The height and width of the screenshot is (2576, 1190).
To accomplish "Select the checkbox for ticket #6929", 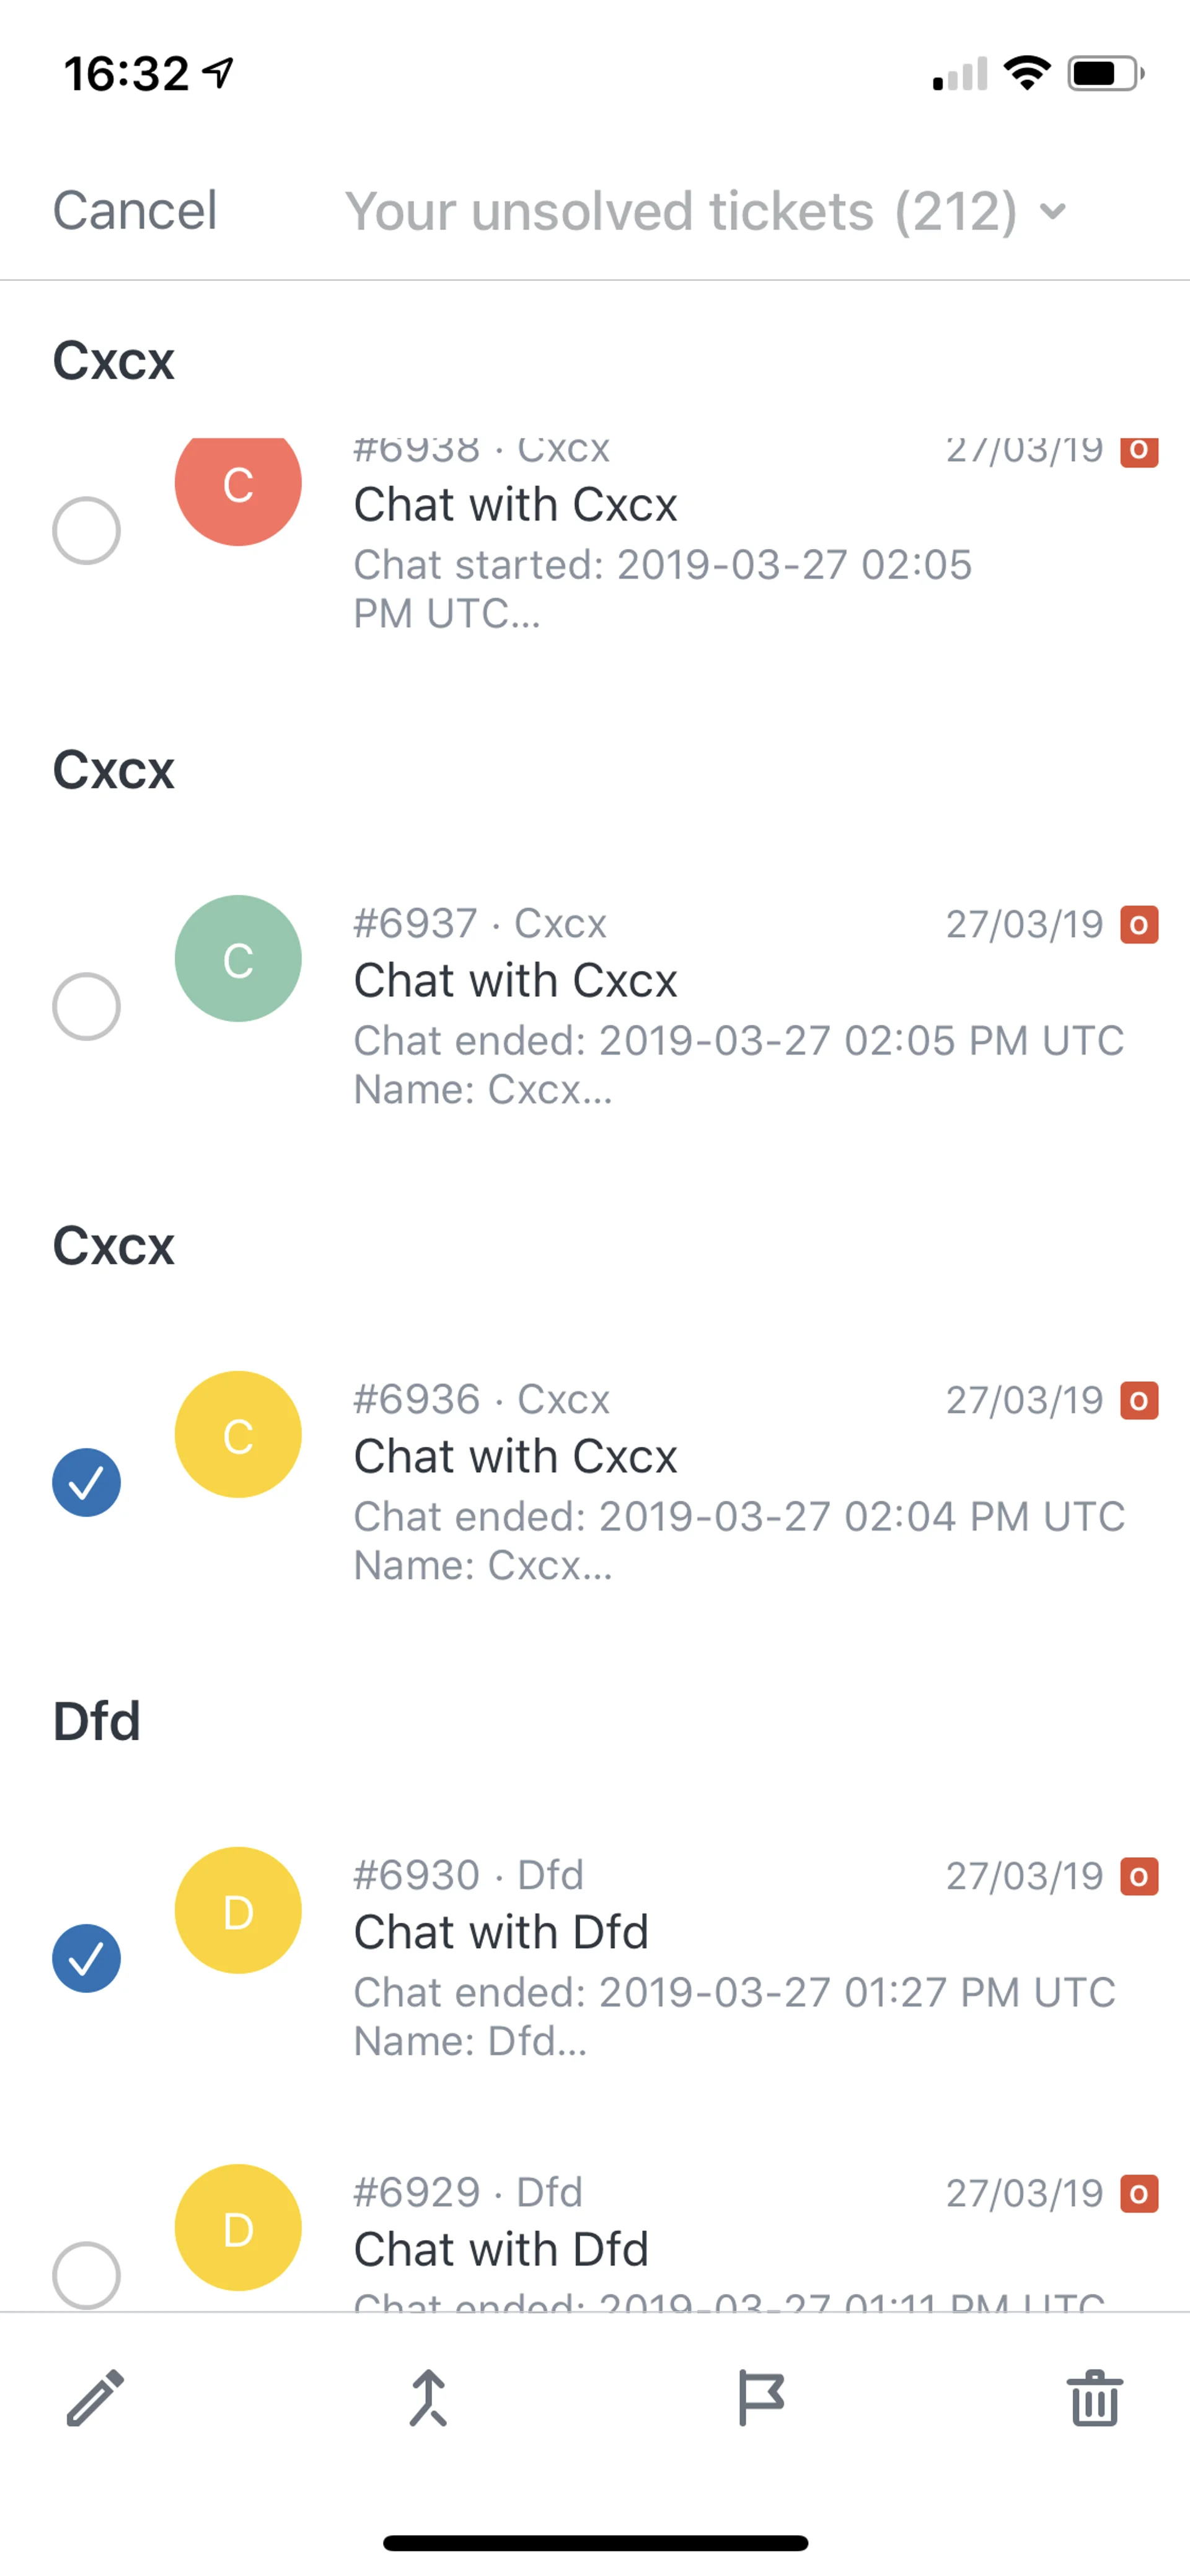I will 87,2274.
